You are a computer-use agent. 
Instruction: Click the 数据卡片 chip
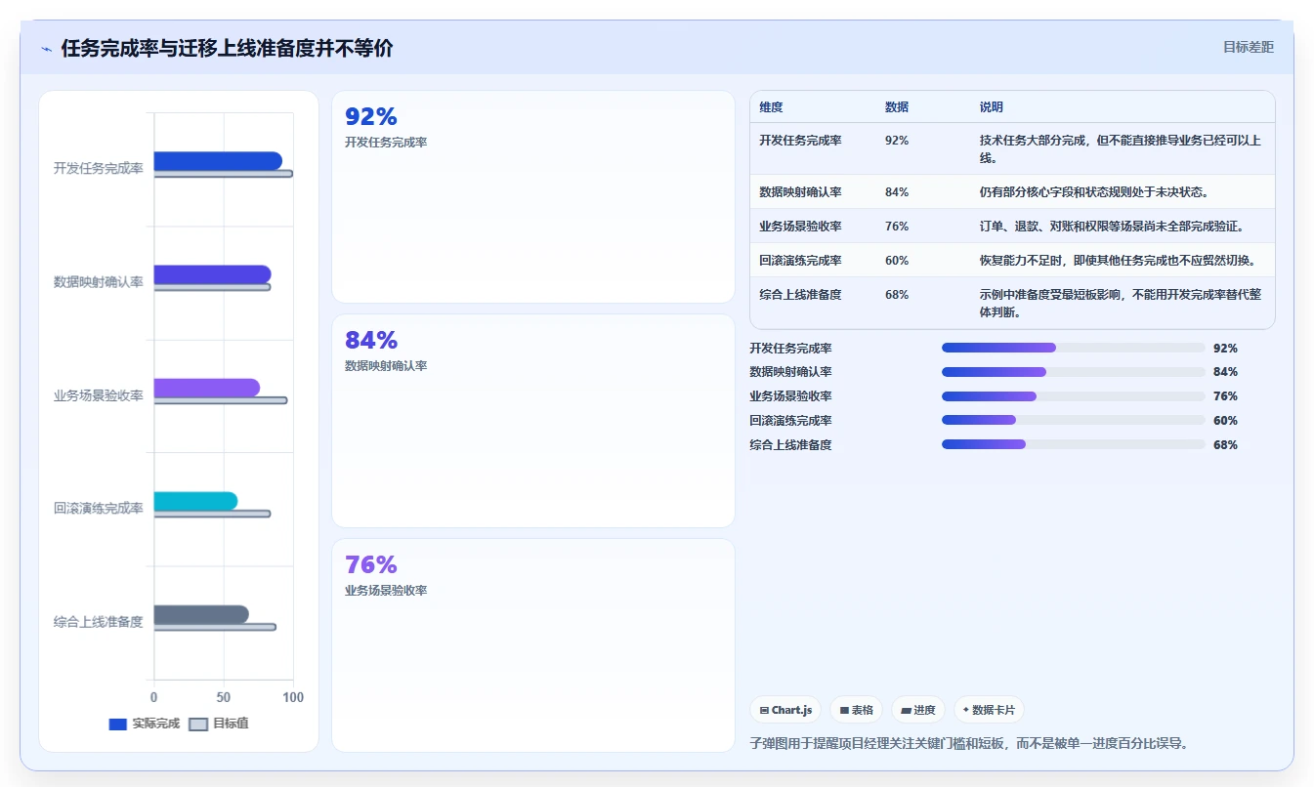(989, 710)
